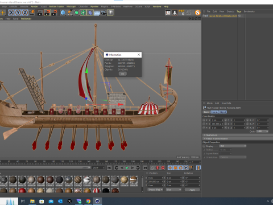Click the light bulb icon
The width and height of the screenshot is (273, 205).
[x=111, y=13]
